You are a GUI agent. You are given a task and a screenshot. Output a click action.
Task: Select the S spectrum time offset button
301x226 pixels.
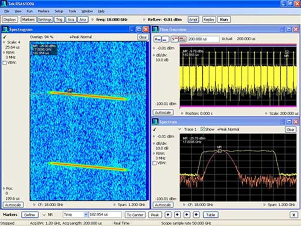tap(174, 39)
